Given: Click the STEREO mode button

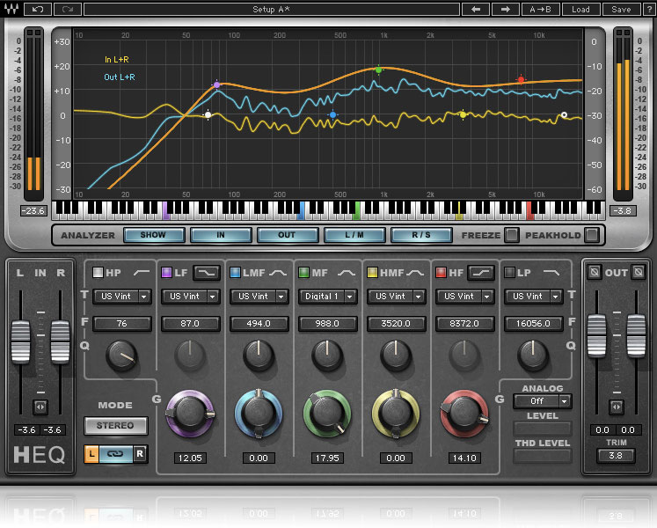Looking at the screenshot, I should coord(115,426).
